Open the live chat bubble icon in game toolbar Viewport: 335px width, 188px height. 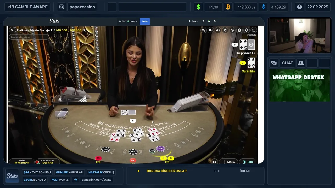pos(204,30)
